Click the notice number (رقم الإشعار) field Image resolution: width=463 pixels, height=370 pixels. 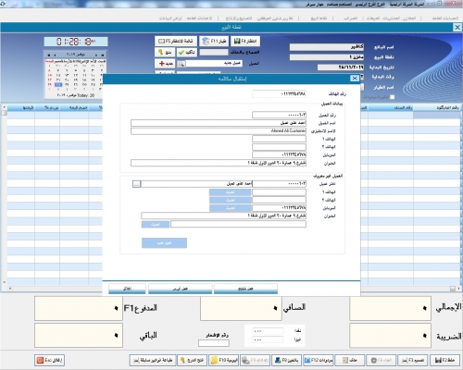pos(214,343)
